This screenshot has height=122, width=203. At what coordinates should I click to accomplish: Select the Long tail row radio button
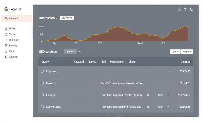tap(42, 95)
